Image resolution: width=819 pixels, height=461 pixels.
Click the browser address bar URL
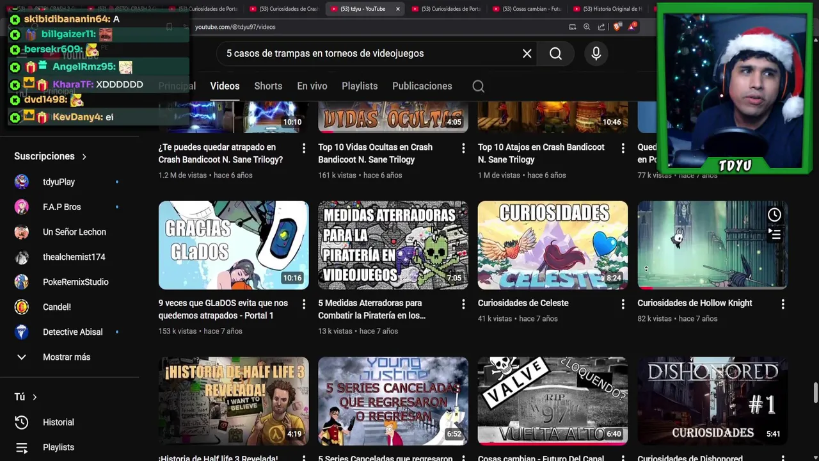pos(235,27)
